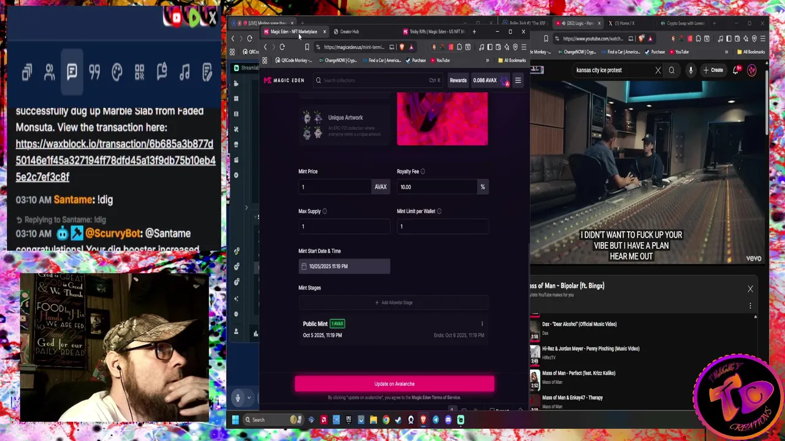Bookmark the Magic Eden page
This screenshot has width=785, height=441.
tap(307, 47)
